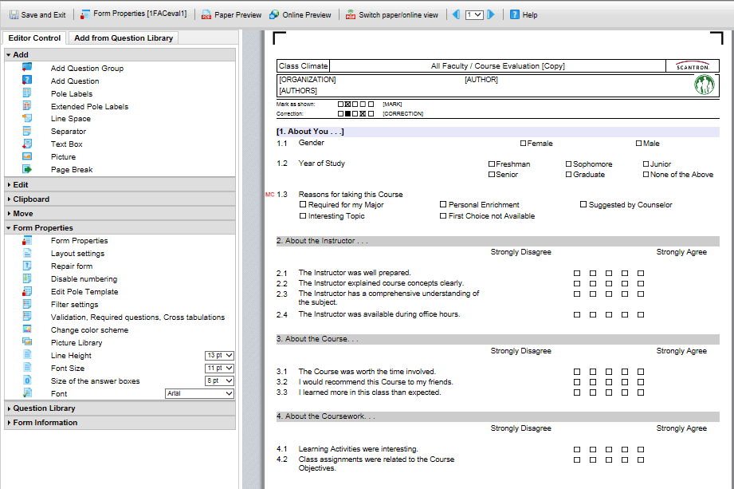Click the Picture icon in Add section
The width and height of the screenshot is (734, 489).
click(27, 156)
